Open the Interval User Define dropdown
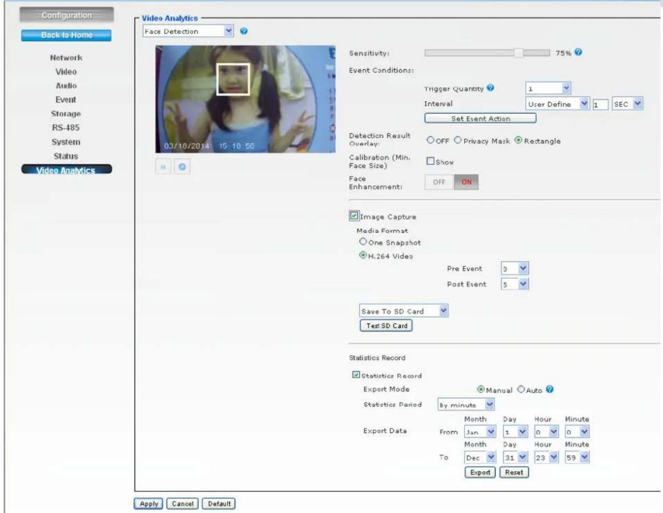 click(558, 104)
